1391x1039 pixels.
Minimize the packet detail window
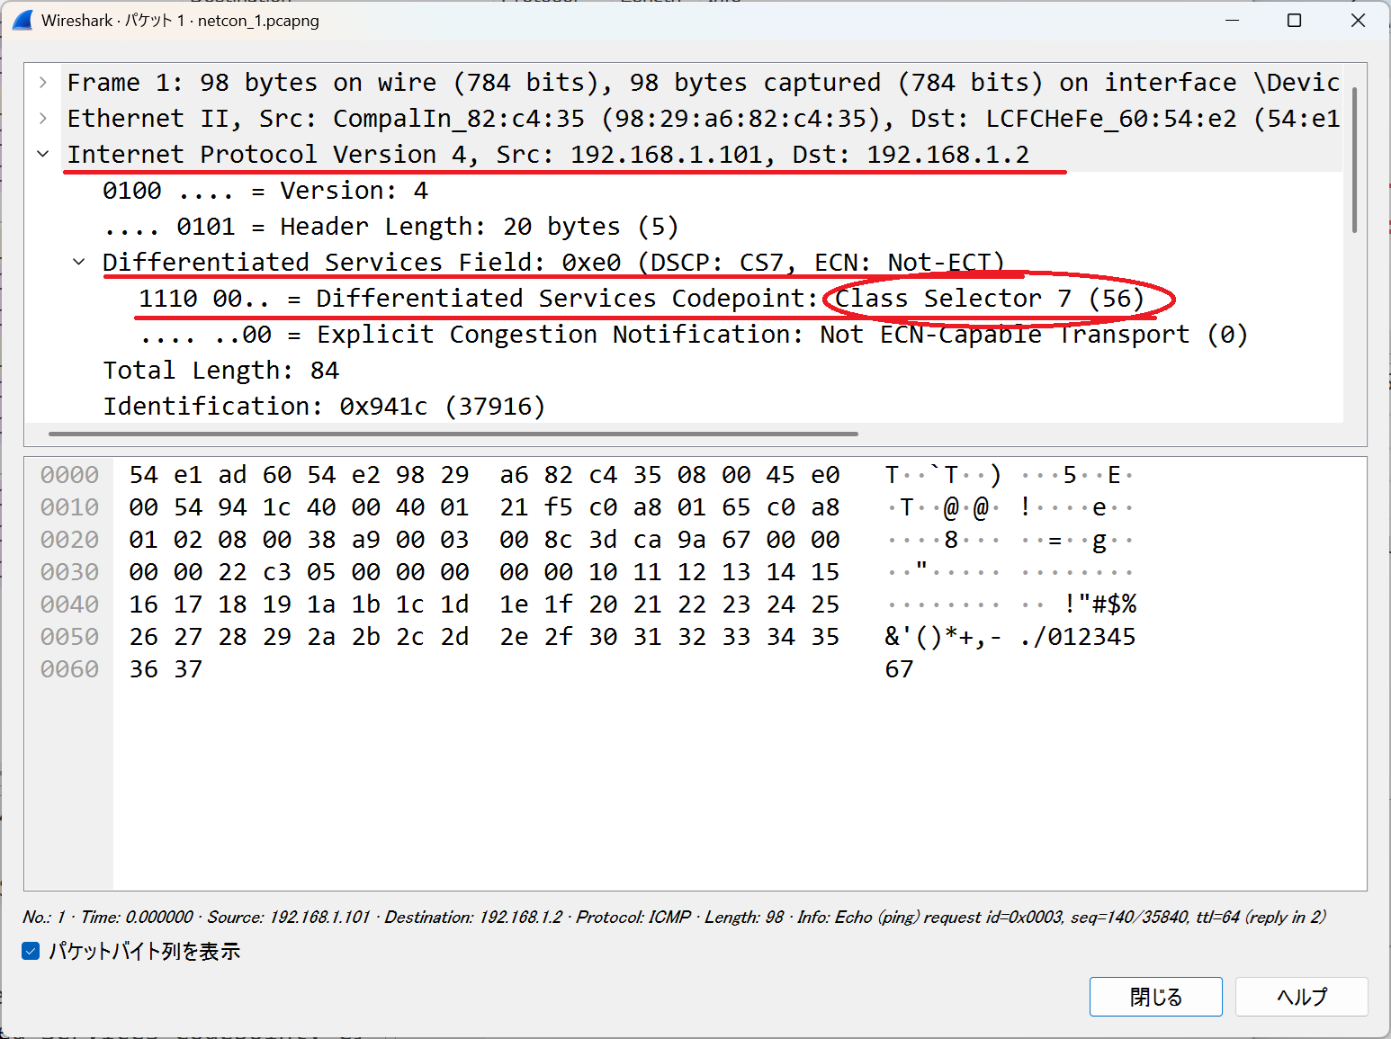(1233, 21)
